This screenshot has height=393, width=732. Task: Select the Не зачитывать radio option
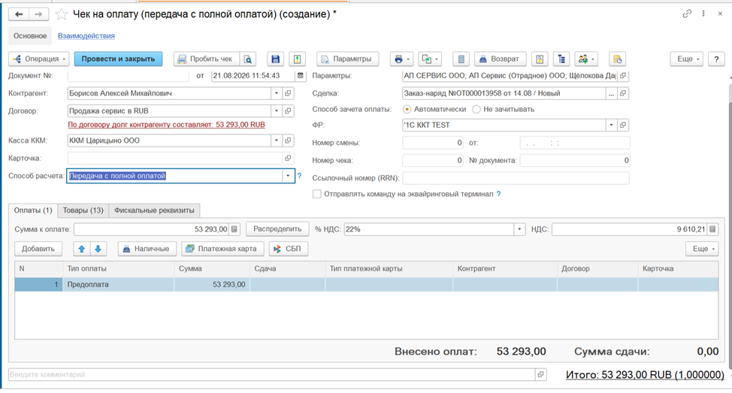click(x=476, y=109)
